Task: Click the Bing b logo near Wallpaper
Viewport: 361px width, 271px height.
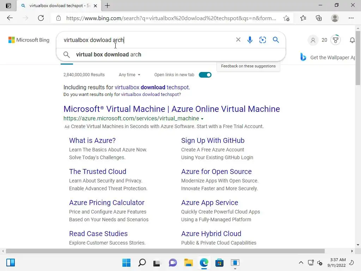Action: coord(303,57)
